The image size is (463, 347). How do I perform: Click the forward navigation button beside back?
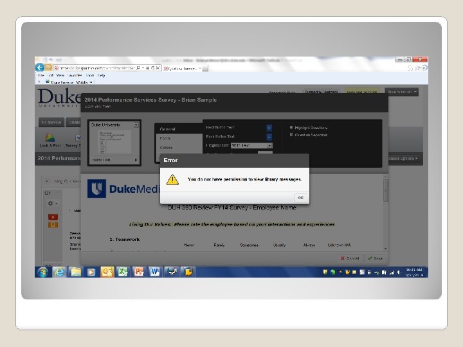[x=48, y=67]
